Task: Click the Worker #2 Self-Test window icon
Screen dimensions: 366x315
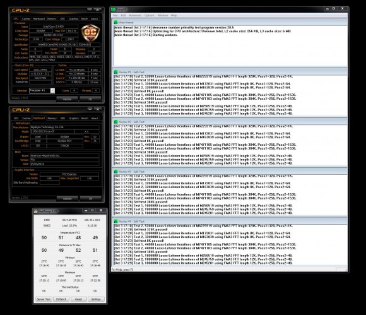Action: tap(115, 122)
